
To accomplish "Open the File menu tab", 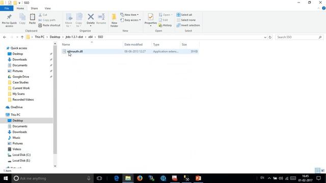I will pos(7,8).
